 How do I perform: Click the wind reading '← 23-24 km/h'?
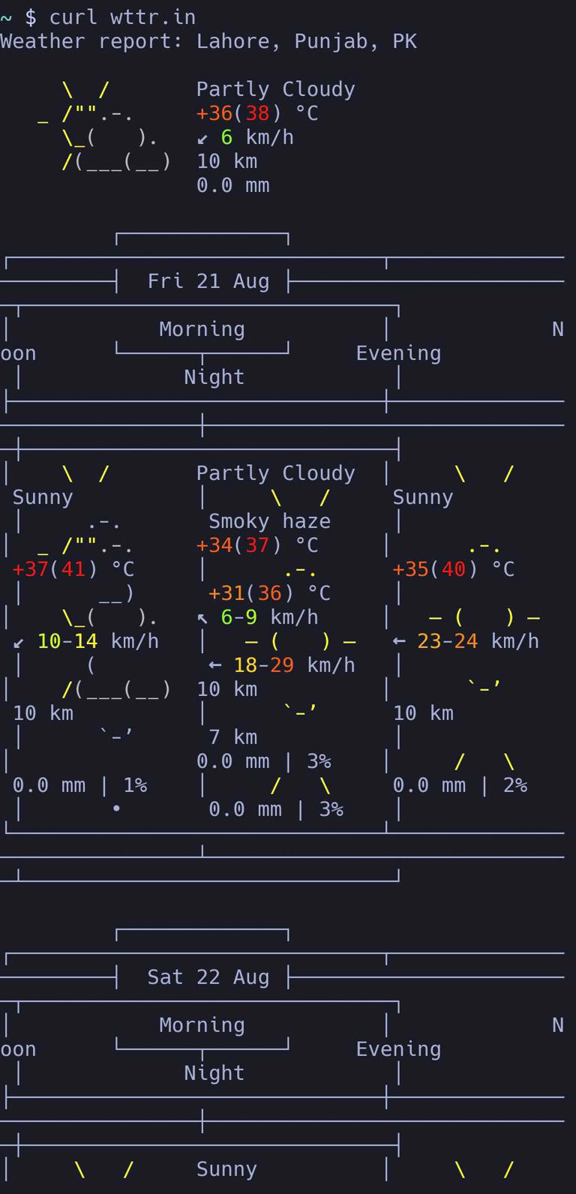[x=466, y=641]
